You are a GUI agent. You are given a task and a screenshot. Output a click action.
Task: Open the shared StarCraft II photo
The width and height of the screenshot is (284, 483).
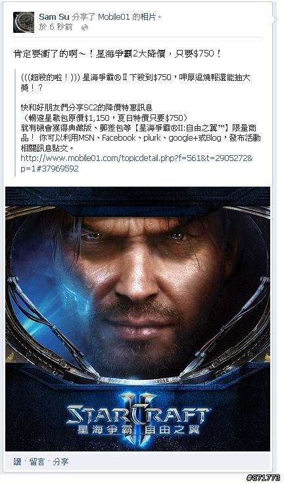click(137, 319)
